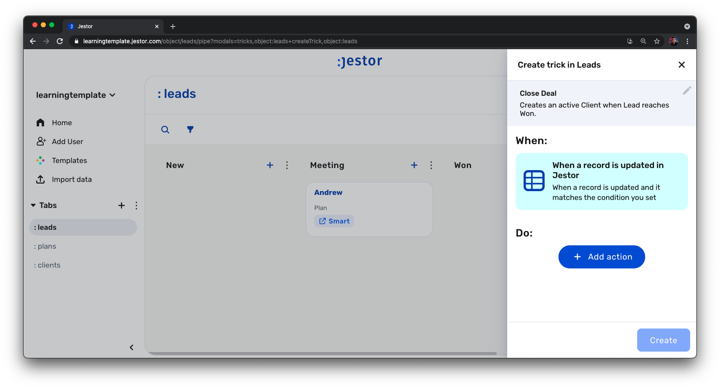
Task: Select the clients tab in sidebar
Action: coord(47,265)
